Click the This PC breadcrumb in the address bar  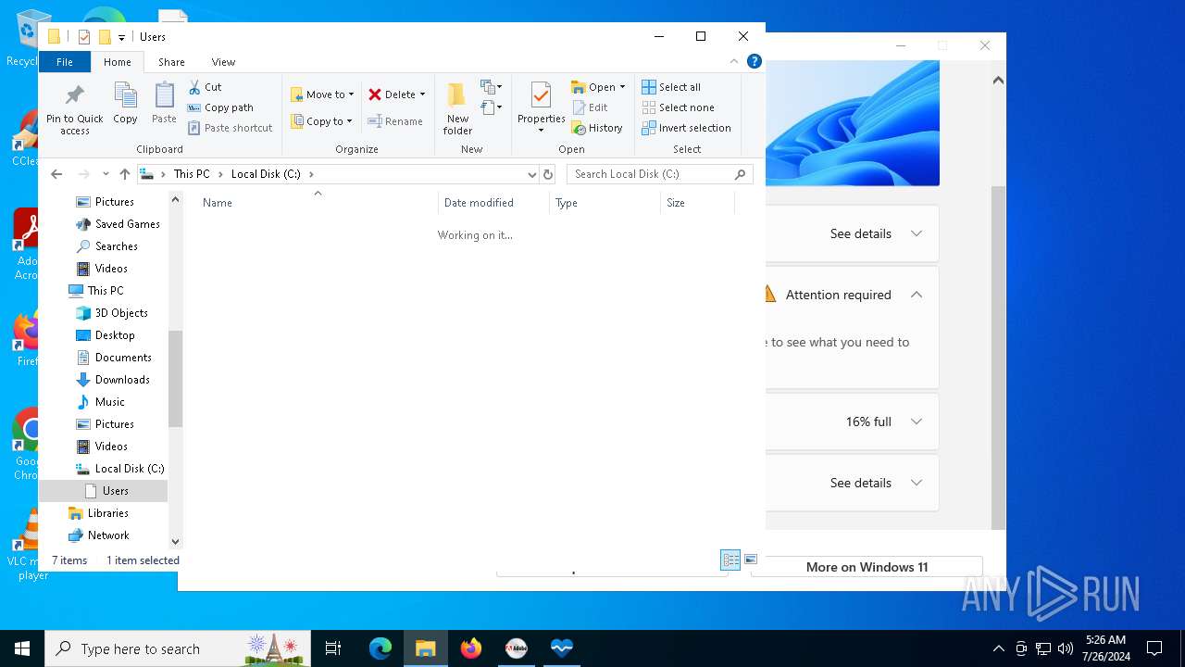[192, 174]
